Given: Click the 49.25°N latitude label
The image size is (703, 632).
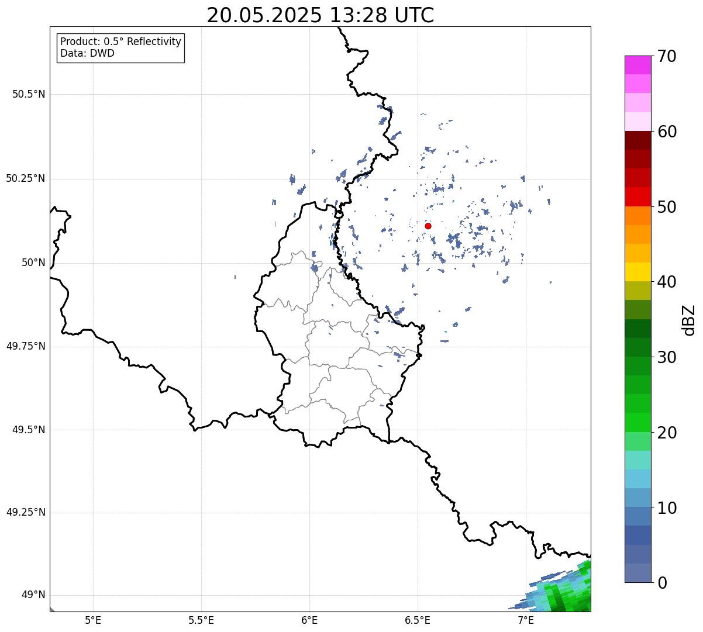Looking at the screenshot, I should point(26,512).
